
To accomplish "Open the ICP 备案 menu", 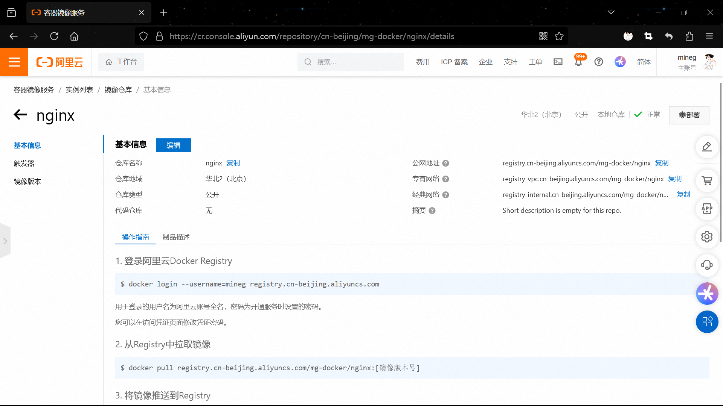I will point(454,62).
